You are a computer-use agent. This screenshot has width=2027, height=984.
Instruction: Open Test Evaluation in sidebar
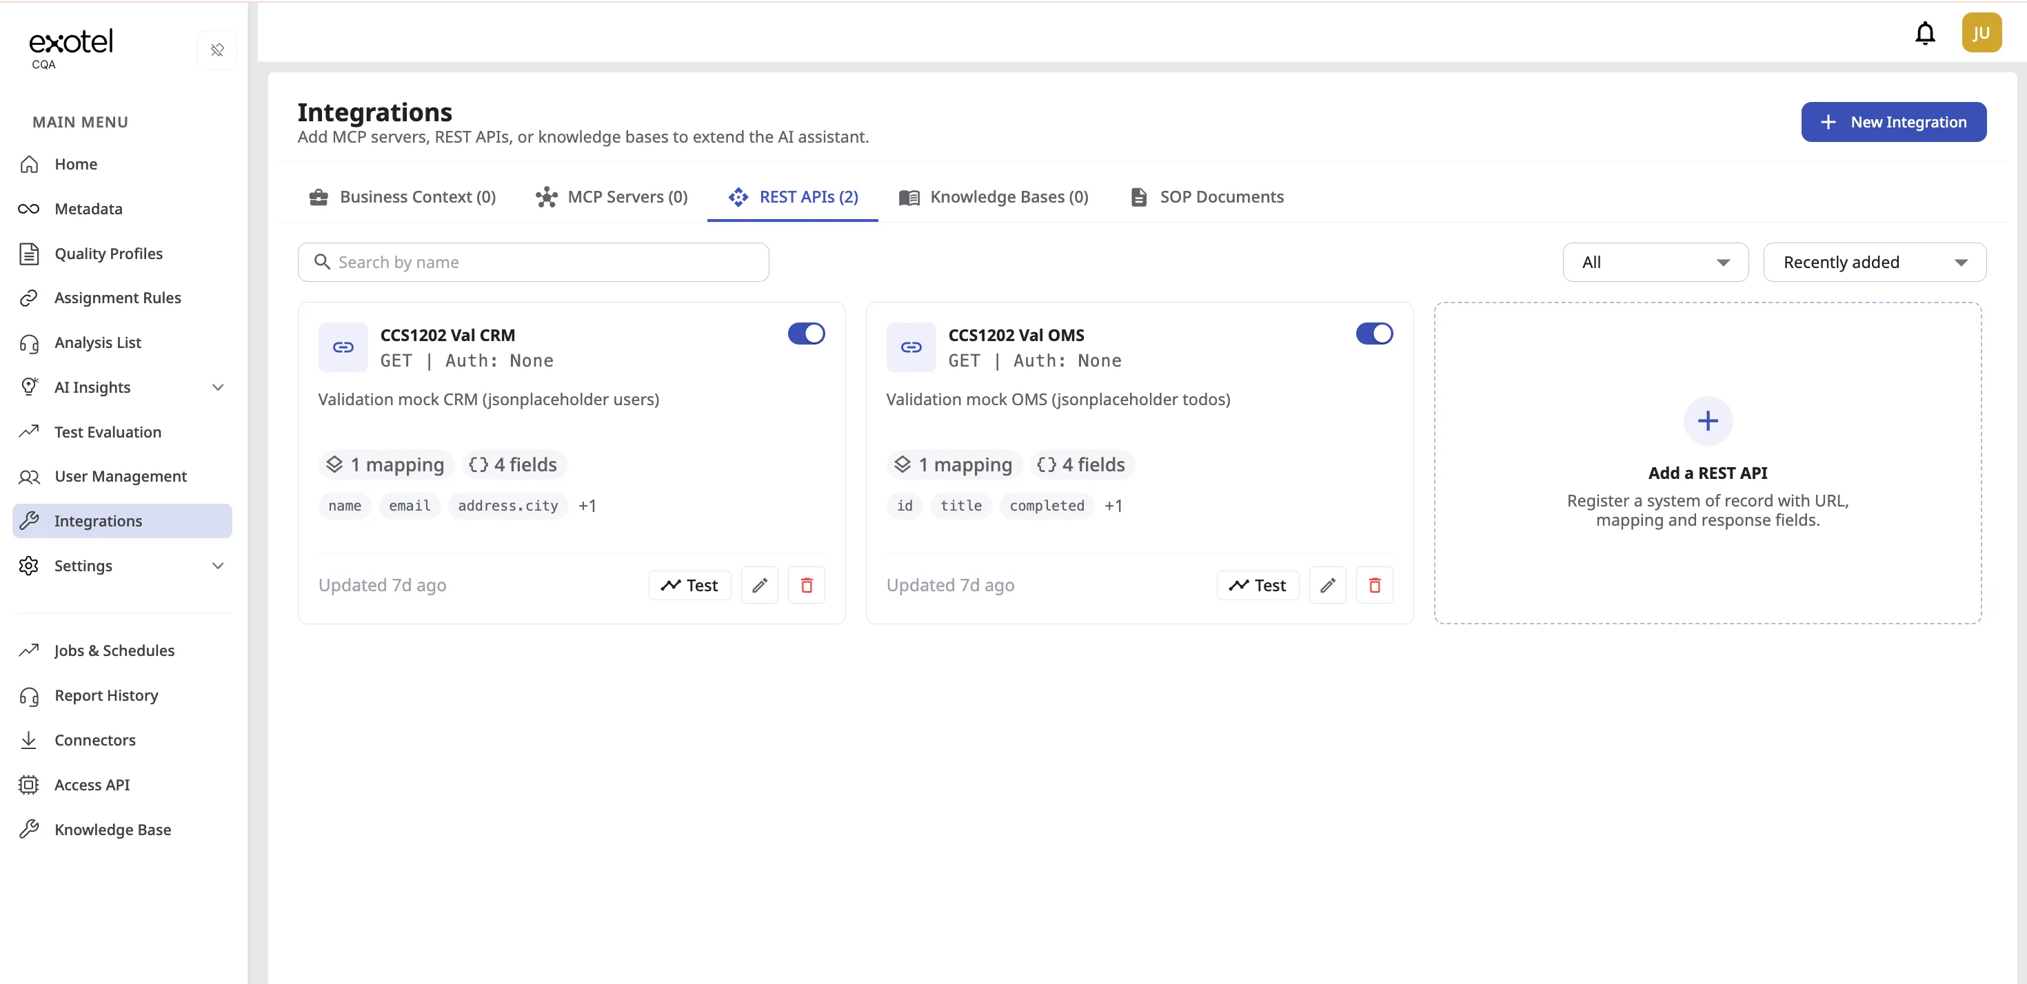click(x=122, y=432)
